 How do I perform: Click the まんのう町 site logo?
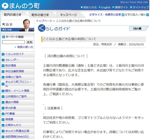tap(21, 5)
